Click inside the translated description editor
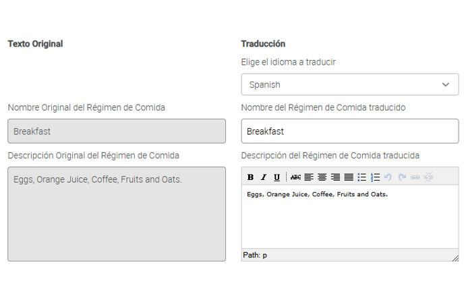The width and height of the screenshot is (464, 281). coord(350,219)
